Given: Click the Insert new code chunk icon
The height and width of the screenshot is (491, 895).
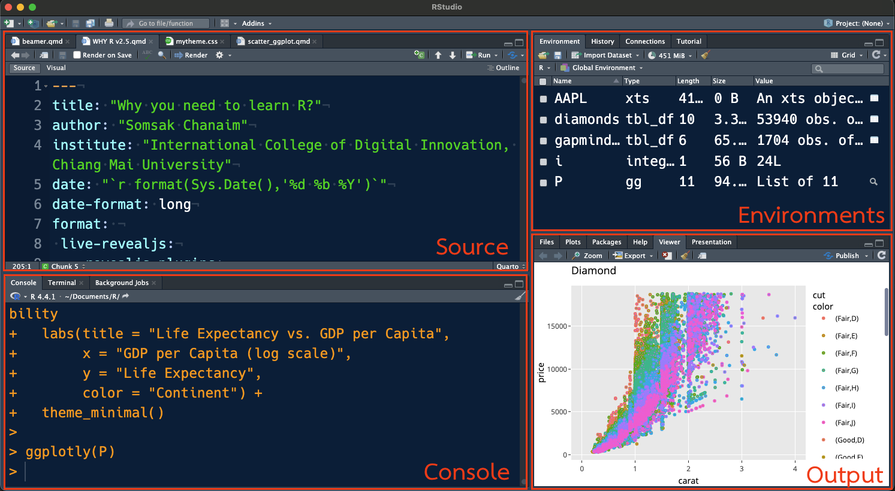Looking at the screenshot, I should pos(419,54).
